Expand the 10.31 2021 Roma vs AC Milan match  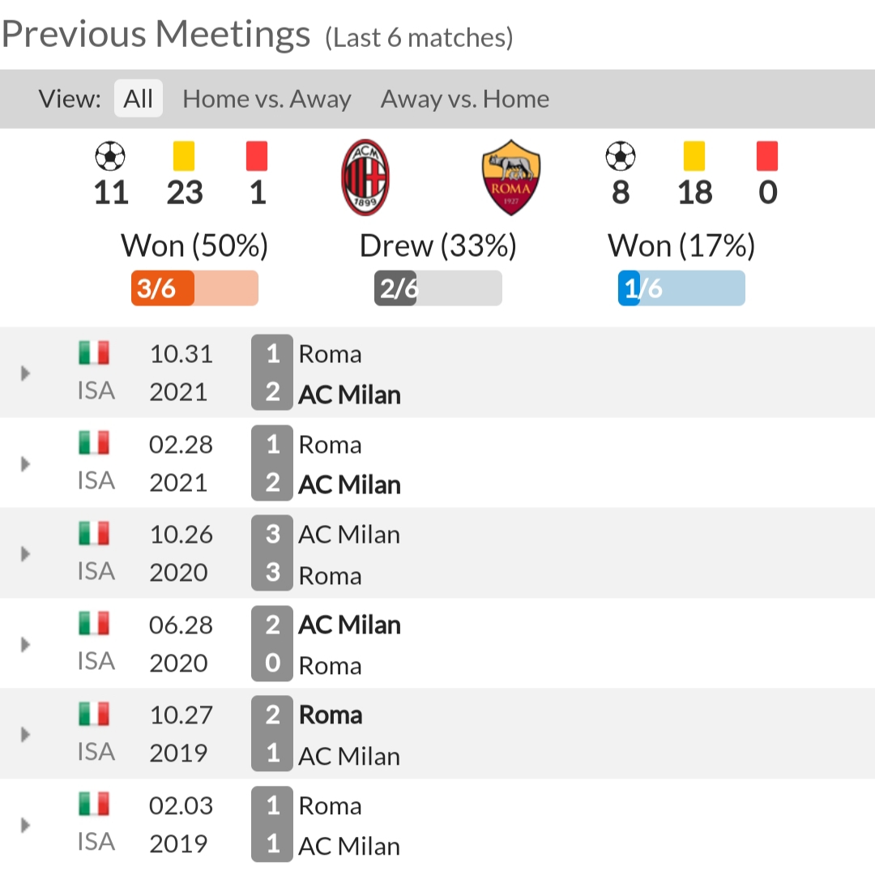tap(25, 373)
